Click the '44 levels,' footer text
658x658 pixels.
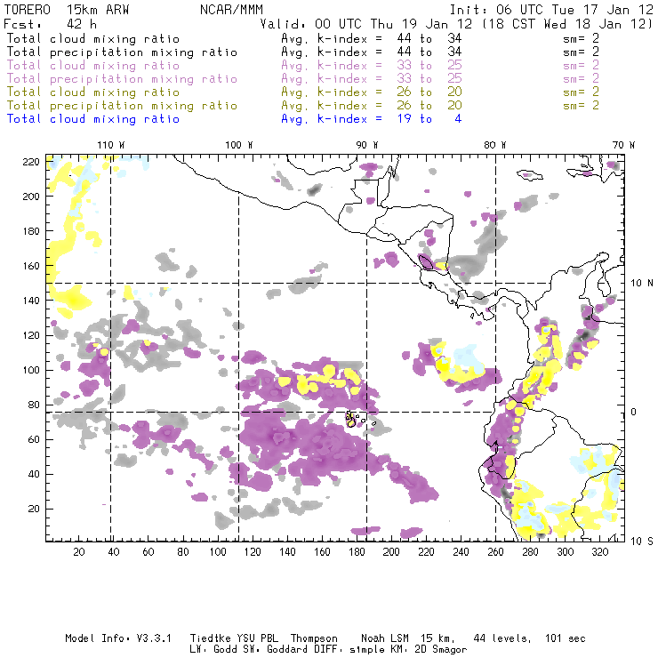[x=502, y=638]
